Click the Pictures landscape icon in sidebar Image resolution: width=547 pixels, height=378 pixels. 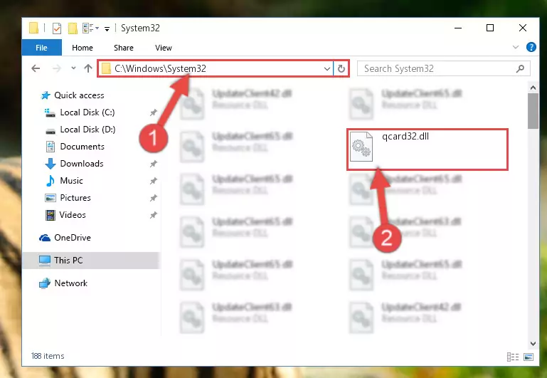(51, 198)
